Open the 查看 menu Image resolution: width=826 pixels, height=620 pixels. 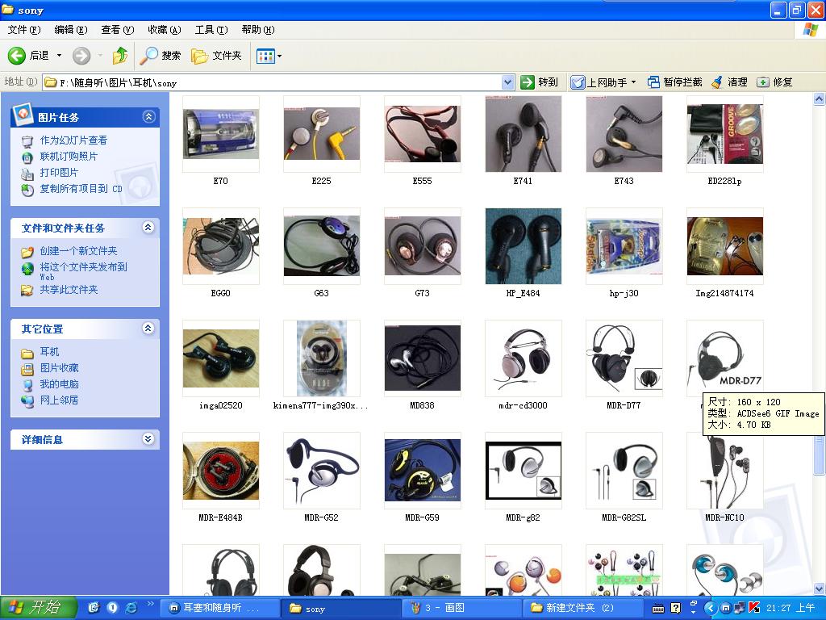tap(118, 30)
